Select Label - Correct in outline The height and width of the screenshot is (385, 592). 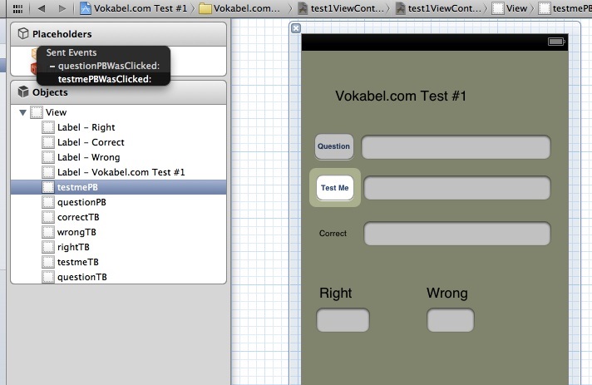click(119, 142)
